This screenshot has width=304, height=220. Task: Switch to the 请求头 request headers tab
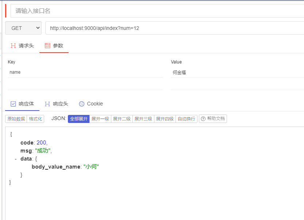point(22,46)
